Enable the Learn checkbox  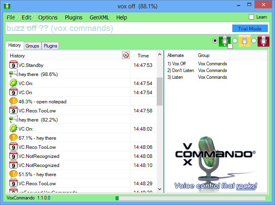point(251,17)
